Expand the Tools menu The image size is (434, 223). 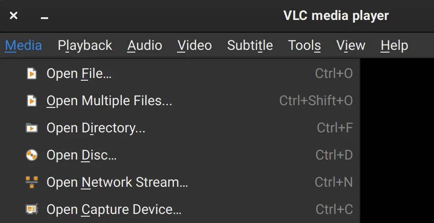(x=305, y=45)
